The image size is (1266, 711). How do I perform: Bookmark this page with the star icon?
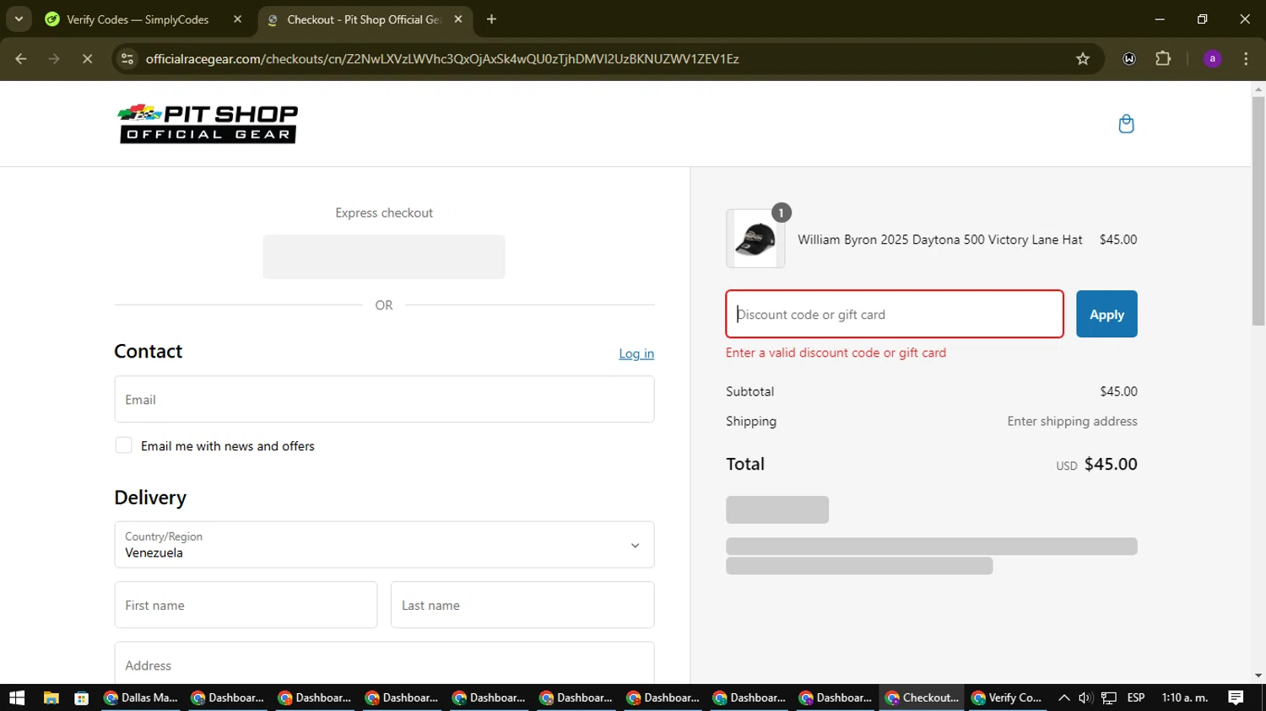[x=1083, y=59]
